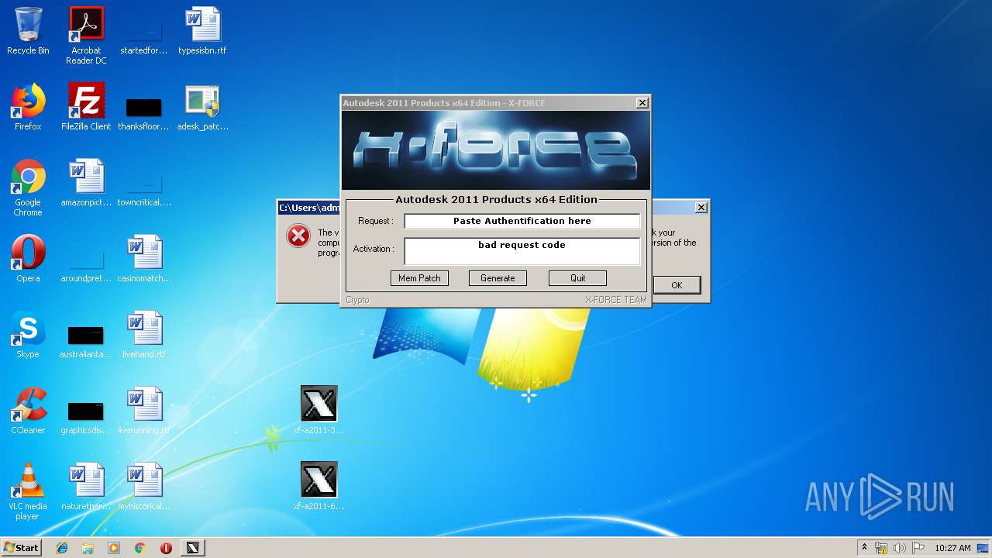992x558 pixels.
Task: Select liverunning.rtf document icon
Action: tap(144, 411)
